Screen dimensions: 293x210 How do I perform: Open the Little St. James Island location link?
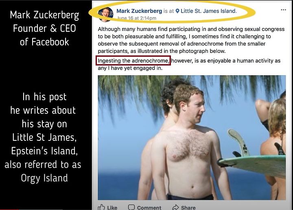click(x=208, y=11)
